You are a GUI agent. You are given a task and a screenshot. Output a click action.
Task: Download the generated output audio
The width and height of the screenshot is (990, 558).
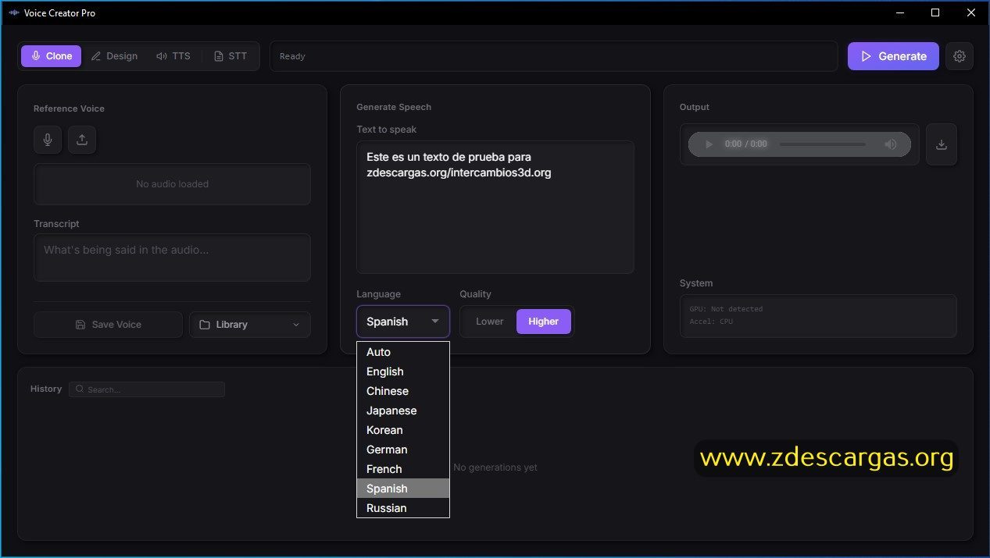point(942,144)
